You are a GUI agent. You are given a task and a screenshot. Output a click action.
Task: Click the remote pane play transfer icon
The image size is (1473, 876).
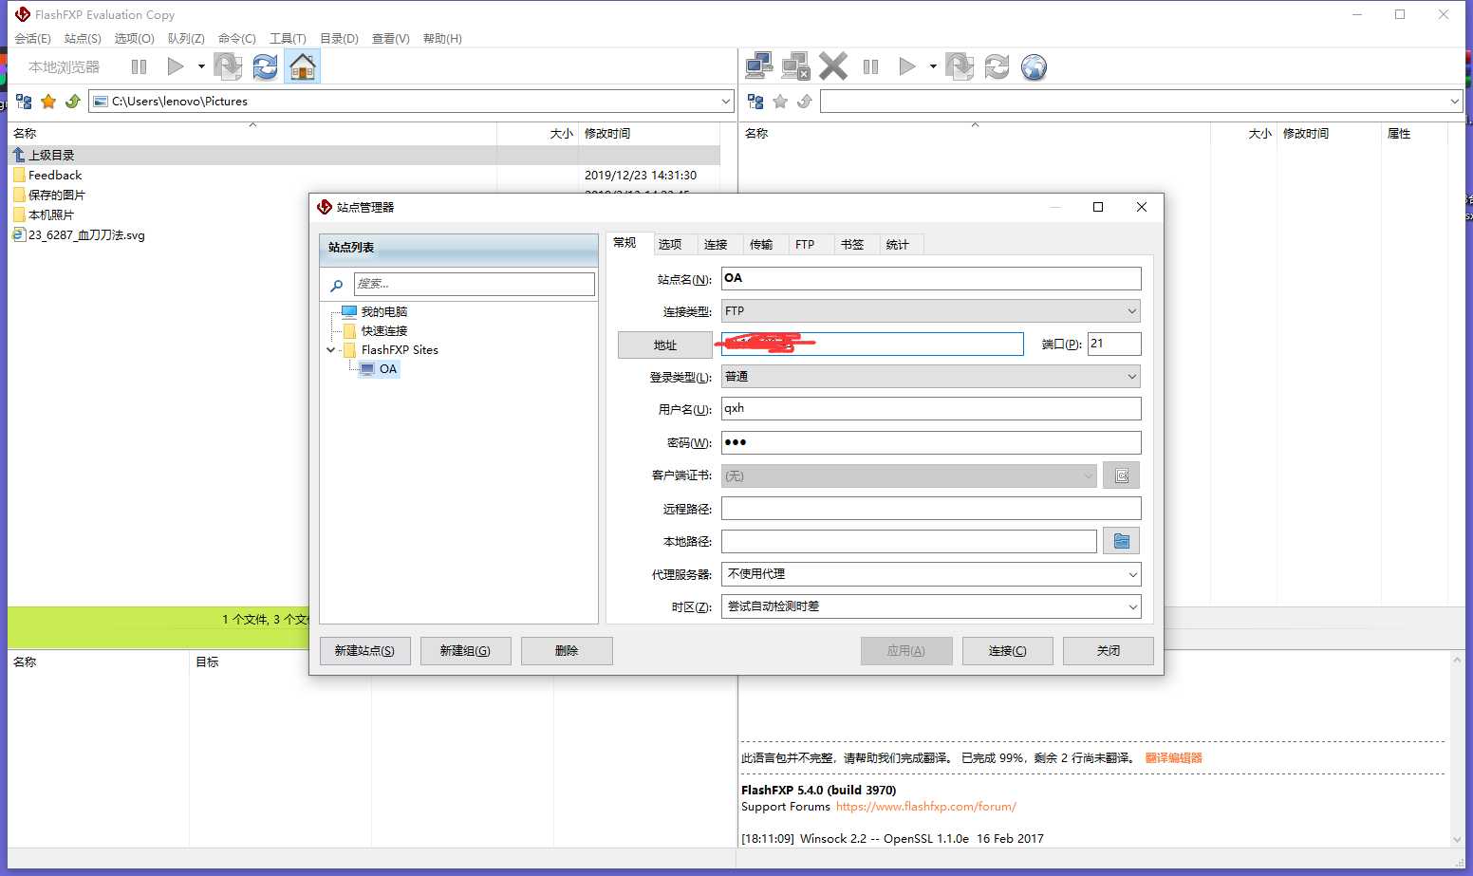click(907, 66)
